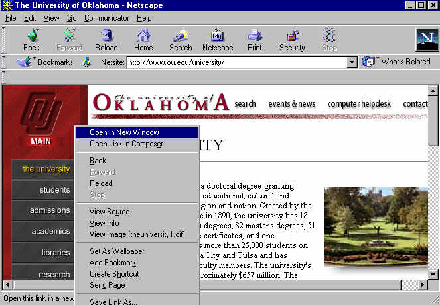440x305 pixels.
Task: Choose View Image (theuniversity1.gif)
Action: click(x=137, y=234)
